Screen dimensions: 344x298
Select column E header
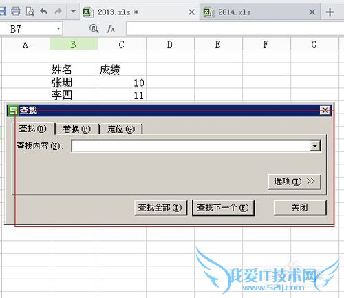(218, 44)
